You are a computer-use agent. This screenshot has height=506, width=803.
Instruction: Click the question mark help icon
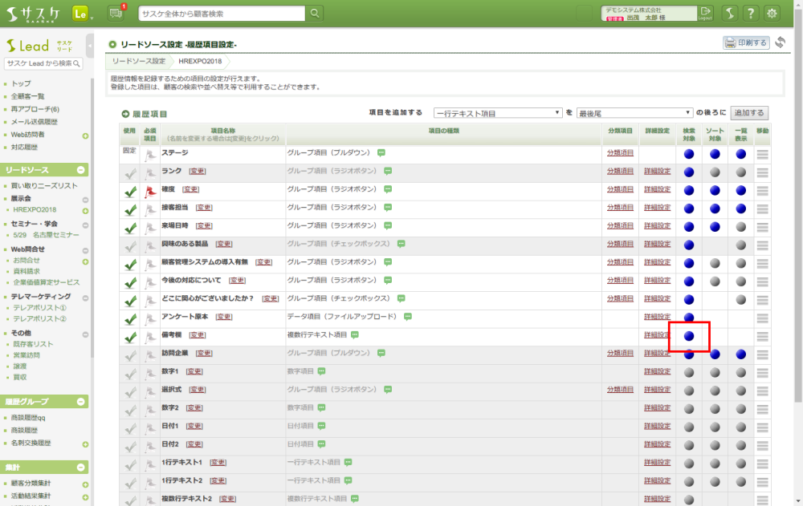pos(750,14)
